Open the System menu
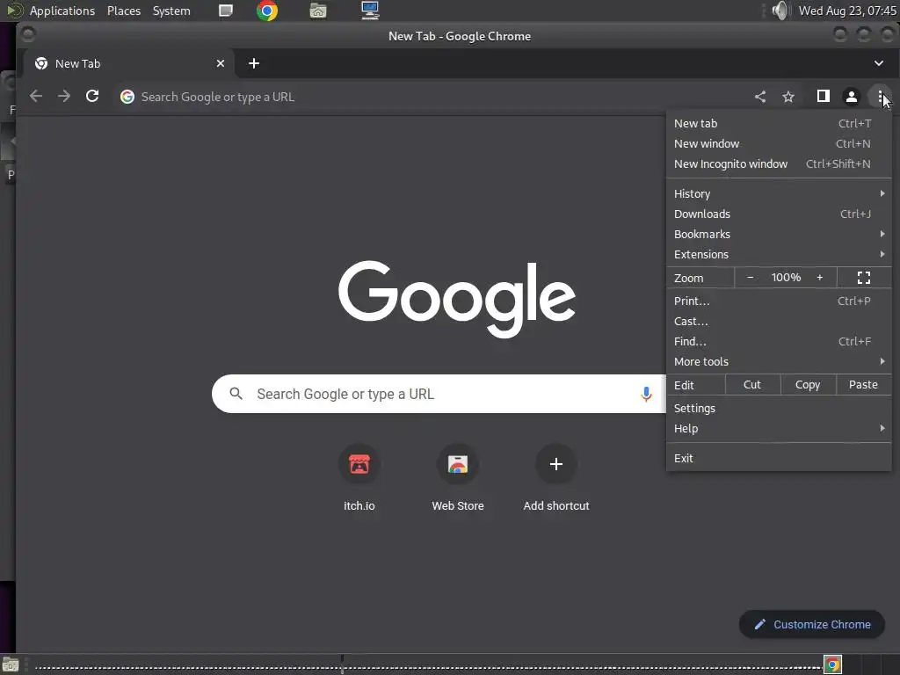This screenshot has width=900, height=675. (171, 11)
